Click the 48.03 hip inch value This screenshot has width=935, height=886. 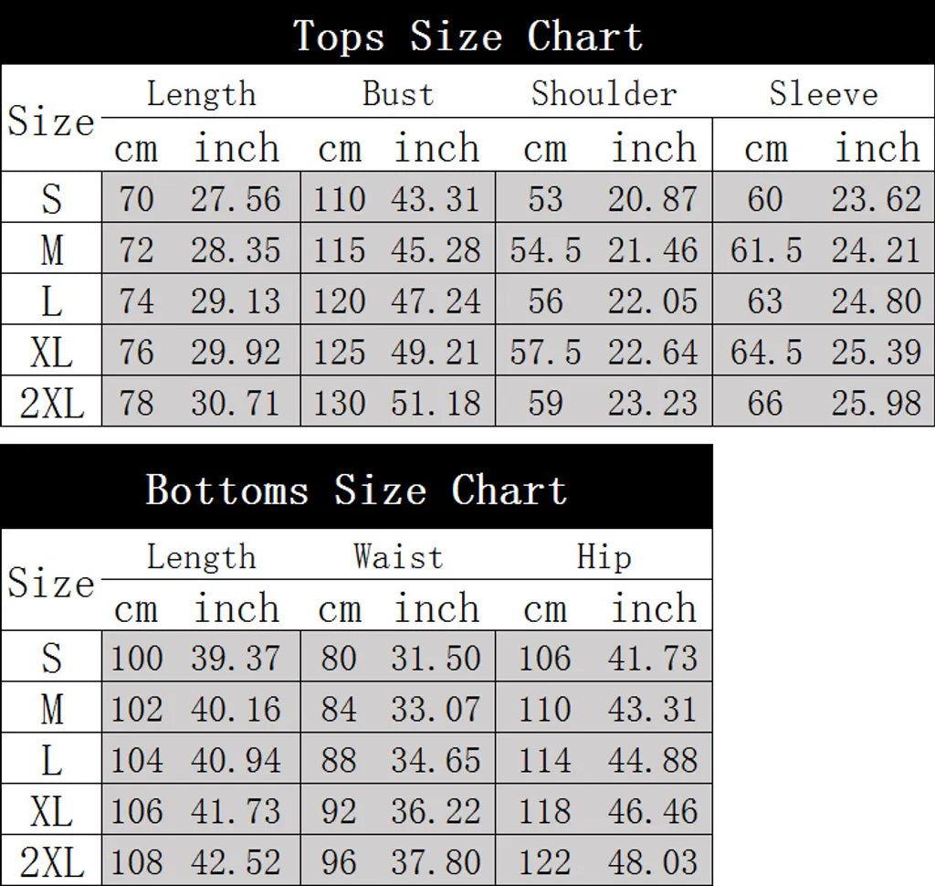653,862
